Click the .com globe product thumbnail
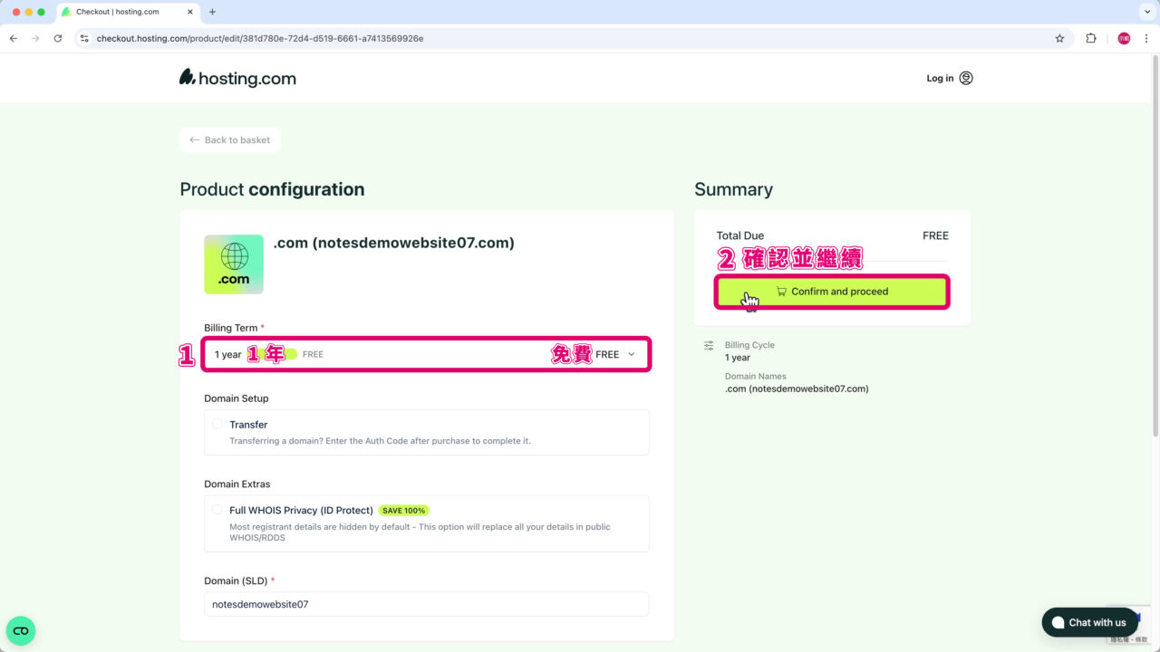 click(x=234, y=264)
